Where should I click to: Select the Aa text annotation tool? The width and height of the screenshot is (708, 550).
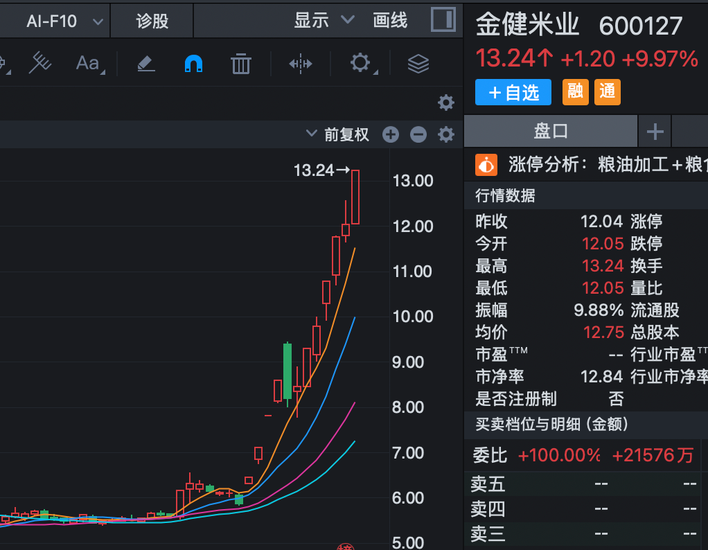(x=89, y=63)
